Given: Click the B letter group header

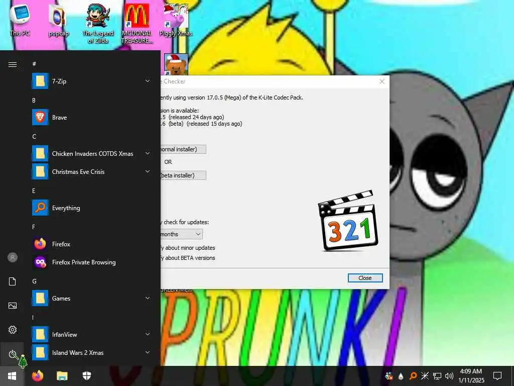Looking at the screenshot, I should [x=34, y=100].
